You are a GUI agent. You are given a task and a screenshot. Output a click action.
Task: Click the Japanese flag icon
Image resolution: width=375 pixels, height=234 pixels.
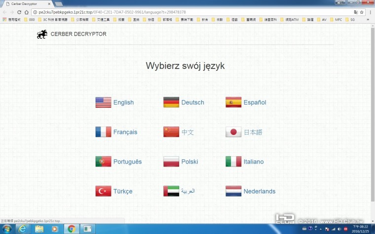tap(233, 132)
